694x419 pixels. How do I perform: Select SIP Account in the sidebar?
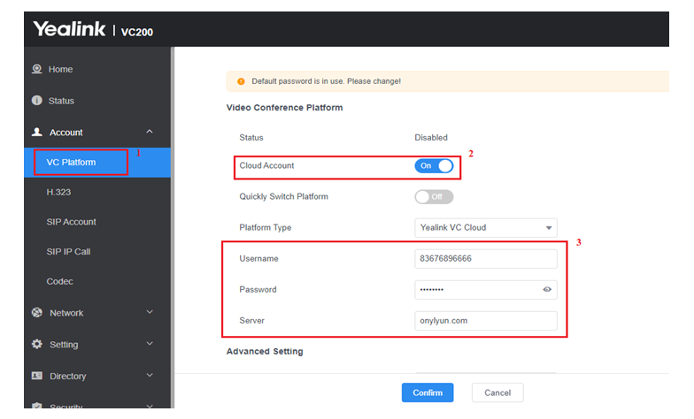tap(71, 222)
